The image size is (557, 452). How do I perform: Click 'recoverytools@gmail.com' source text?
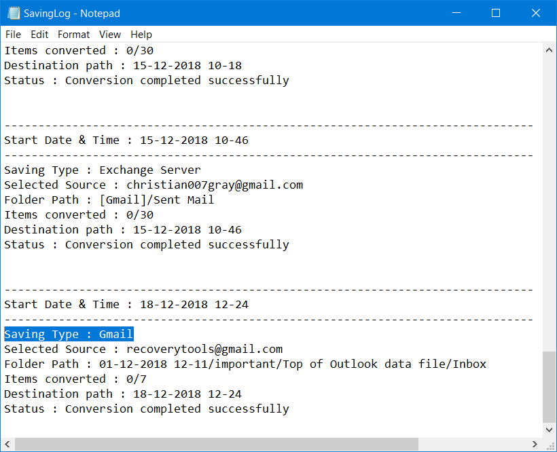pos(204,349)
